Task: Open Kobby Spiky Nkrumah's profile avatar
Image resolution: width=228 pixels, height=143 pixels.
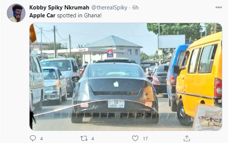Action: coord(16,13)
